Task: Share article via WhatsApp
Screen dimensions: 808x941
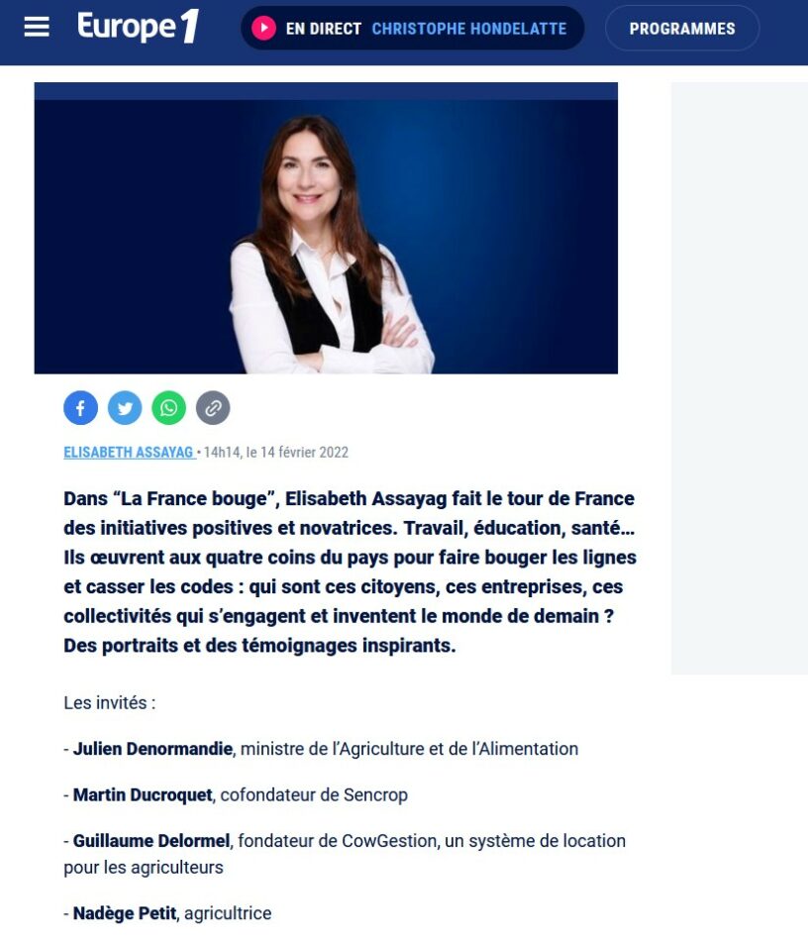Action: click(x=169, y=408)
